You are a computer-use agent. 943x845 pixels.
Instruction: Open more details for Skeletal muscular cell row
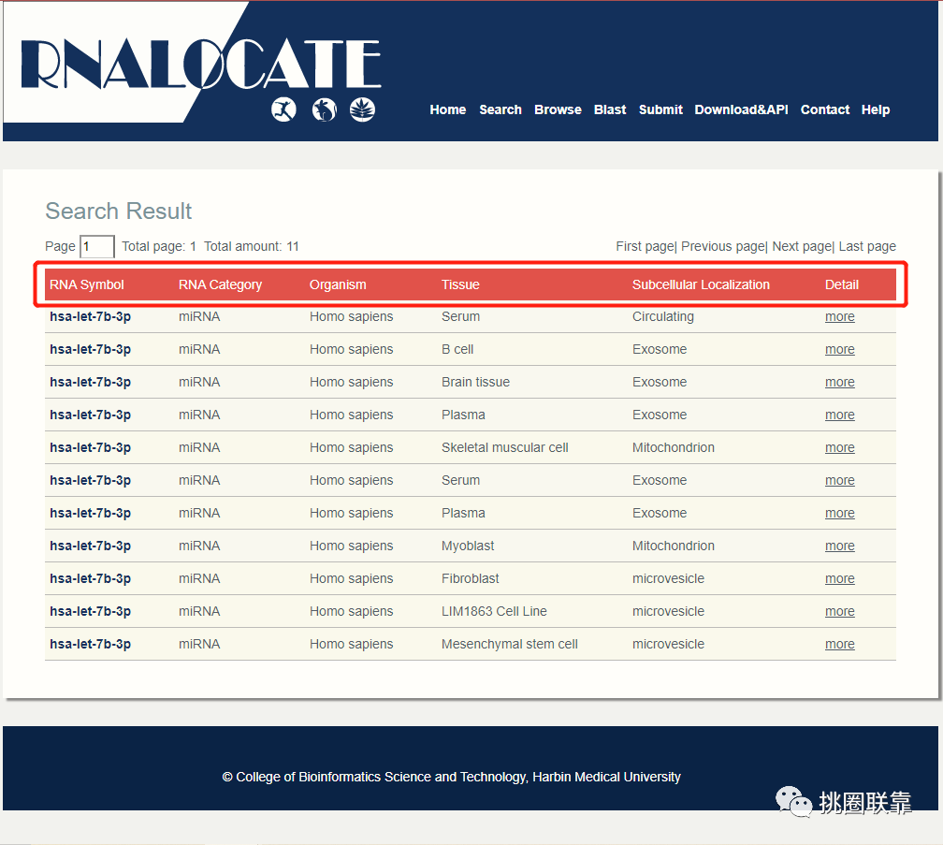click(x=839, y=447)
